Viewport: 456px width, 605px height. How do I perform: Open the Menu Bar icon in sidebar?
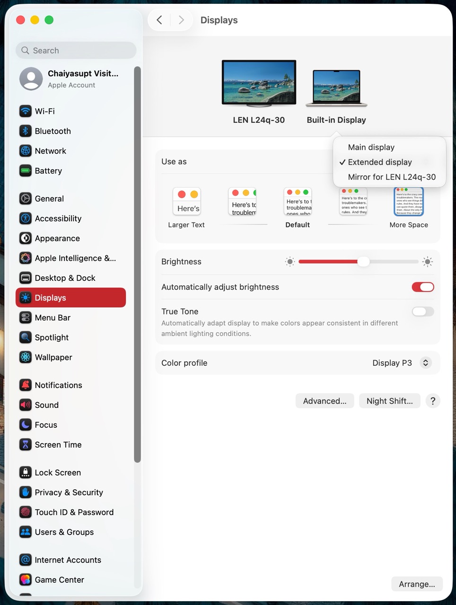[26, 318]
